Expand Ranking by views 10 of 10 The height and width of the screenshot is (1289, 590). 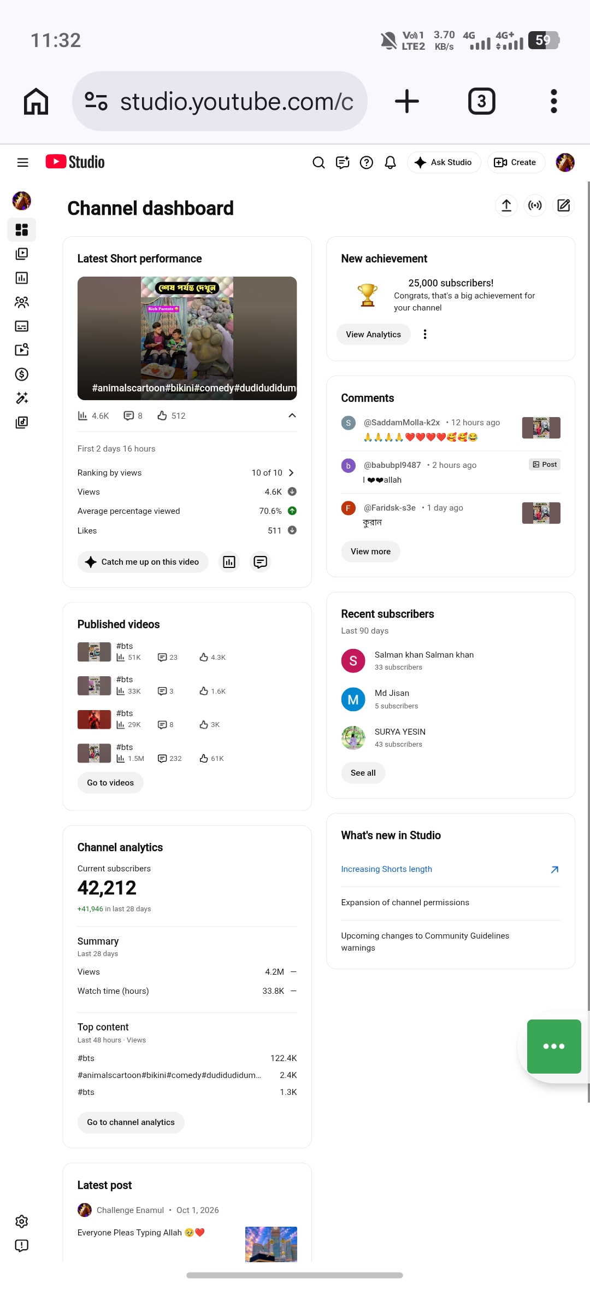tap(187, 473)
